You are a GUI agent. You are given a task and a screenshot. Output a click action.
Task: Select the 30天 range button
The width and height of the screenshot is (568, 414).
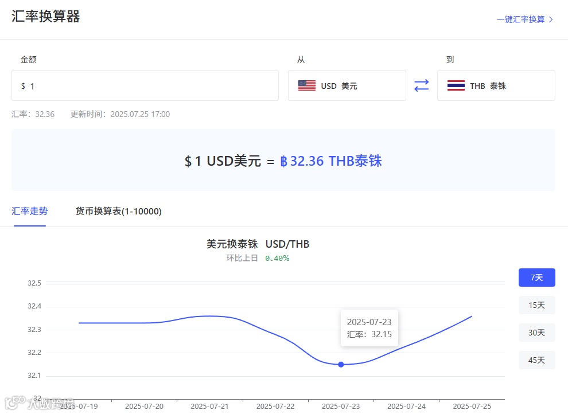(x=537, y=333)
